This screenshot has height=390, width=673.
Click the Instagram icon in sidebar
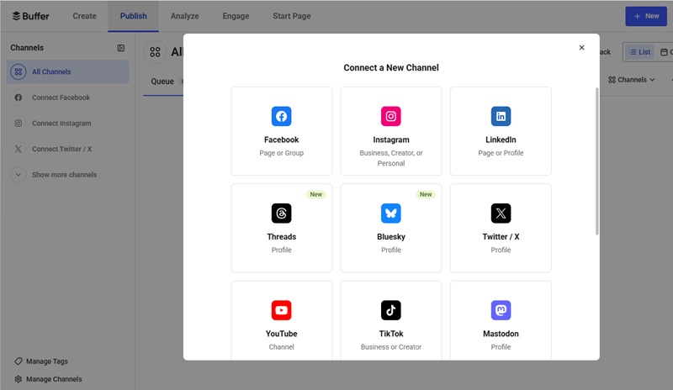click(18, 123)
